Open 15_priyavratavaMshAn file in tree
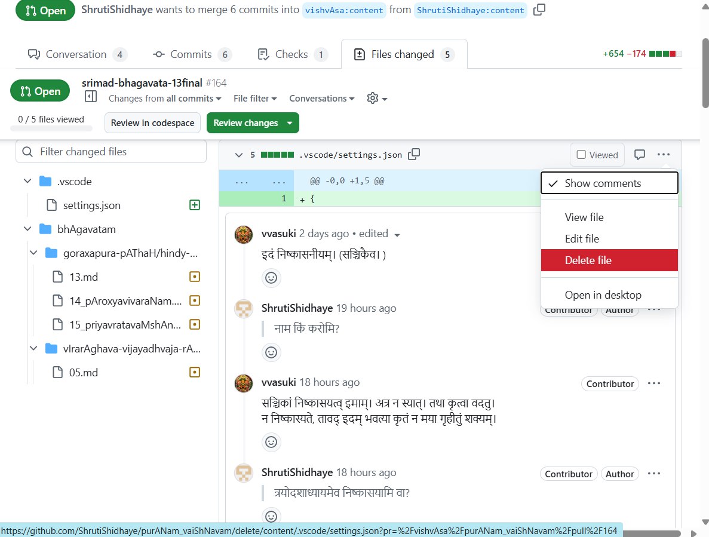 (x=125, y=324)
